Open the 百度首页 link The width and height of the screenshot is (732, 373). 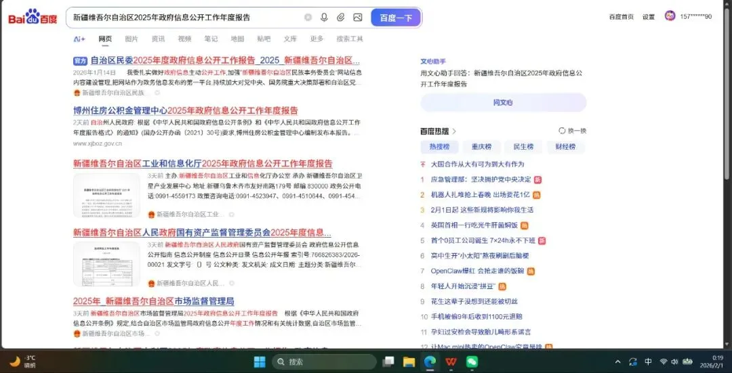[x=622, y=17]
